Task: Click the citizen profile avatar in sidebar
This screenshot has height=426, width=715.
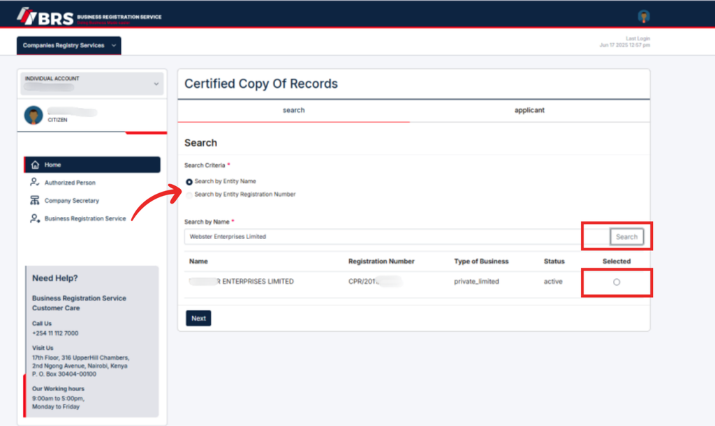Action: pyautogui.click(x=34, y=115)
